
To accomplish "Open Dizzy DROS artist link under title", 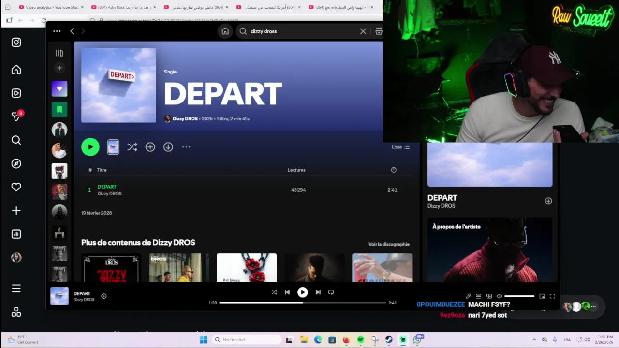I will click(x=185, y=119).
